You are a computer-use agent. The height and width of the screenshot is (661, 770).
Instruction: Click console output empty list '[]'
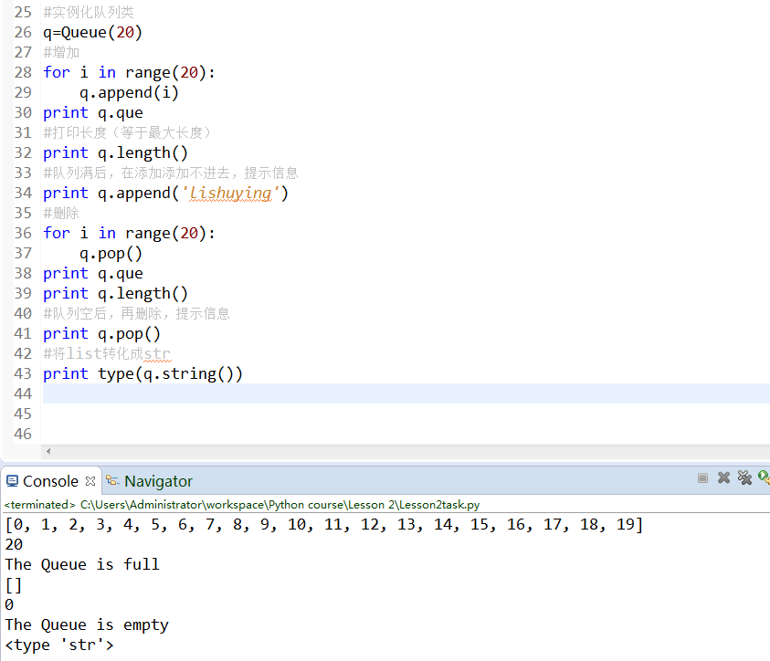(x=14, y=585)
